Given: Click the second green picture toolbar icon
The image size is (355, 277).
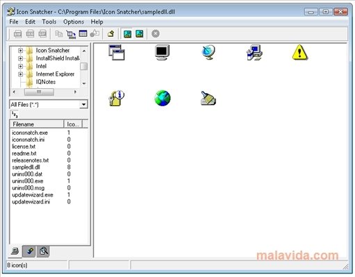Looking at the screenshot, I should tap(140, 34).
